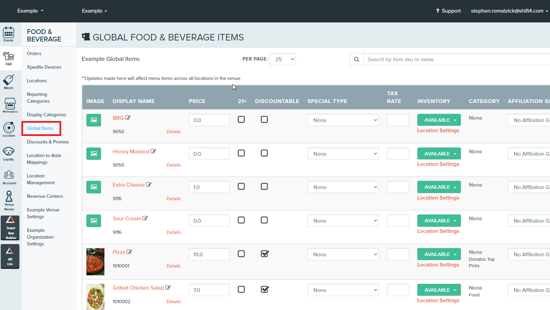Open Special Type dropdown for Honey Mustard
The image size is (550, 310).
[343, 154]
